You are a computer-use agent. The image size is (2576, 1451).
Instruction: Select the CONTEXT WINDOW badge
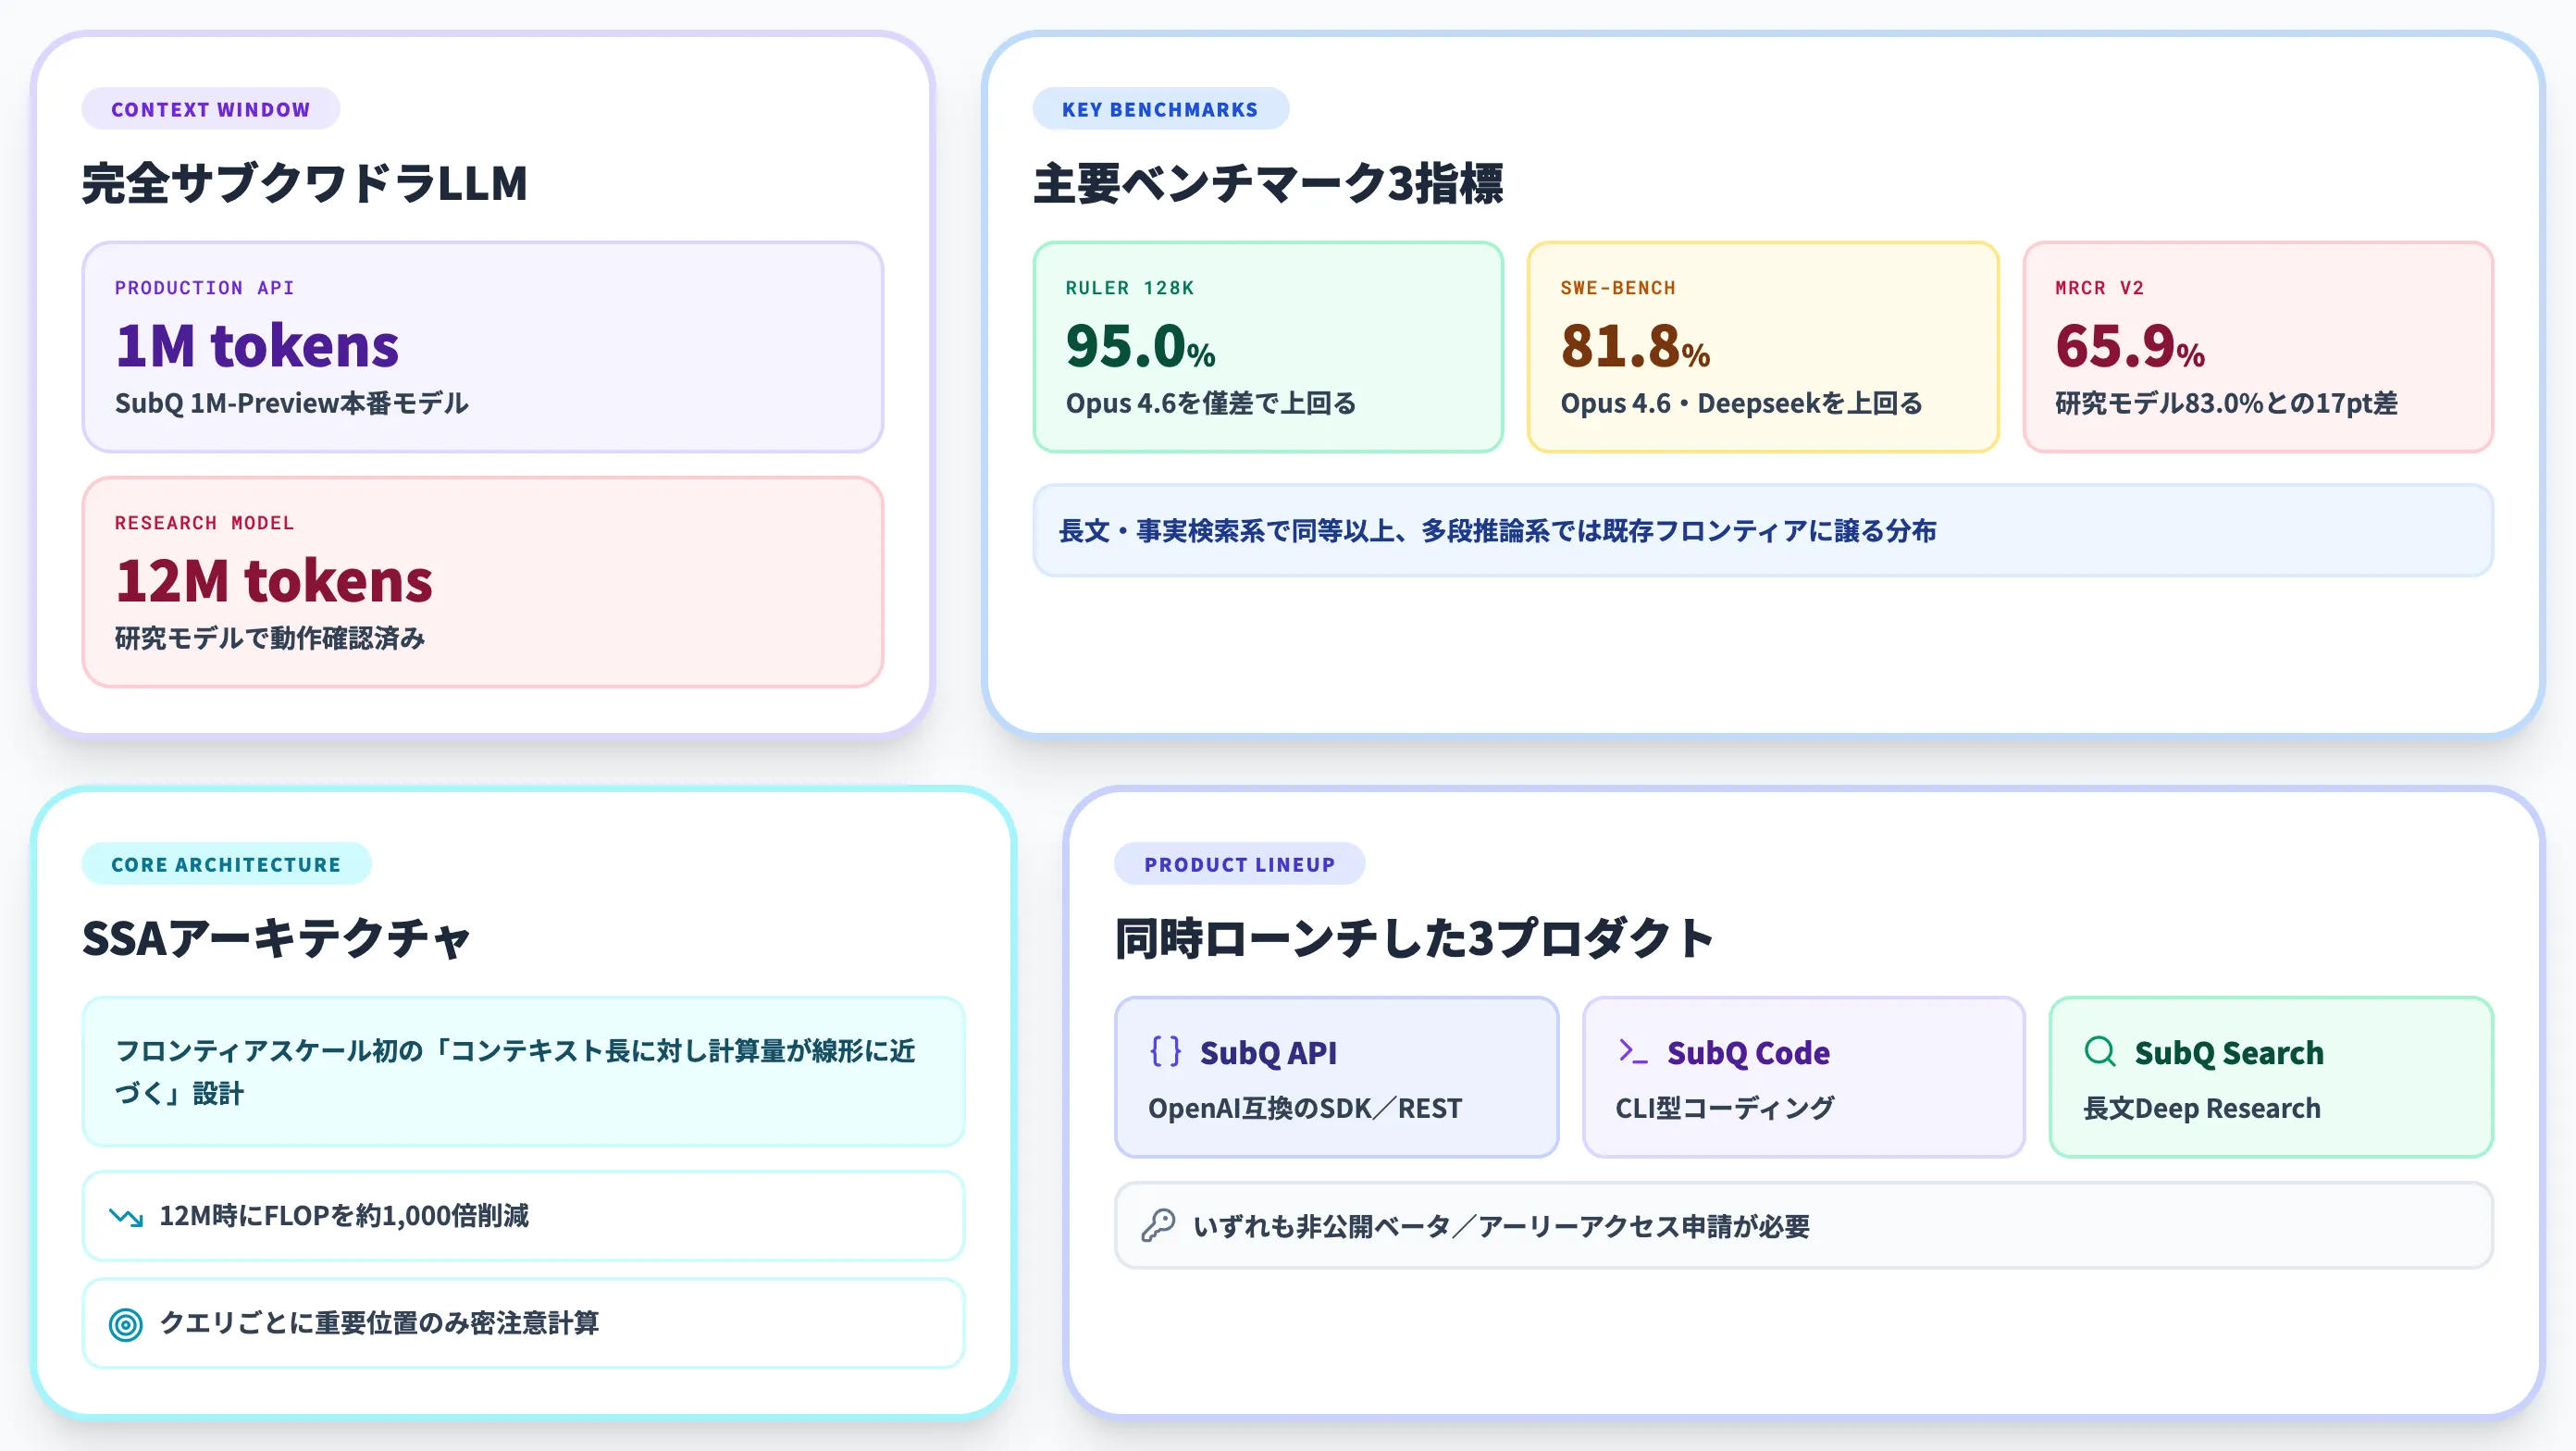[210, 109]
